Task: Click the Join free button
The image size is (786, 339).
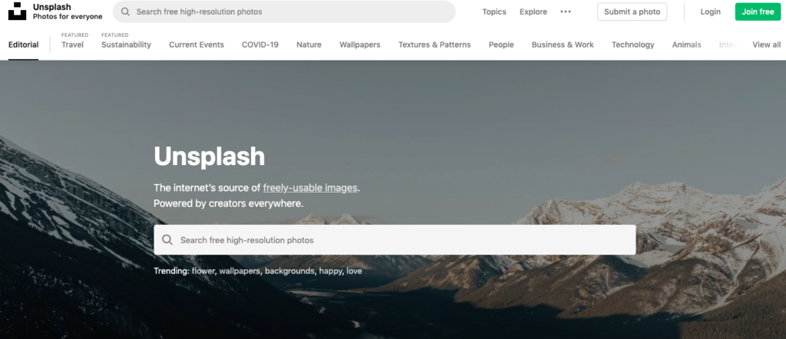Action: click(758, 12)
